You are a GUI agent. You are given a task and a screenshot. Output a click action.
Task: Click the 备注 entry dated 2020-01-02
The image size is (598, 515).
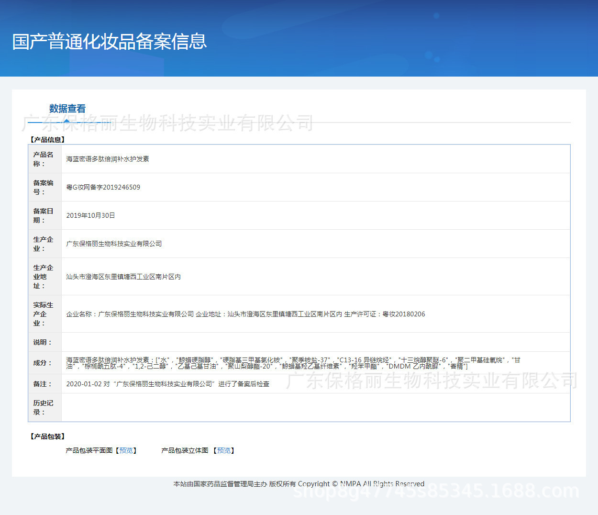pyautogui.click(x=167, y=384)
